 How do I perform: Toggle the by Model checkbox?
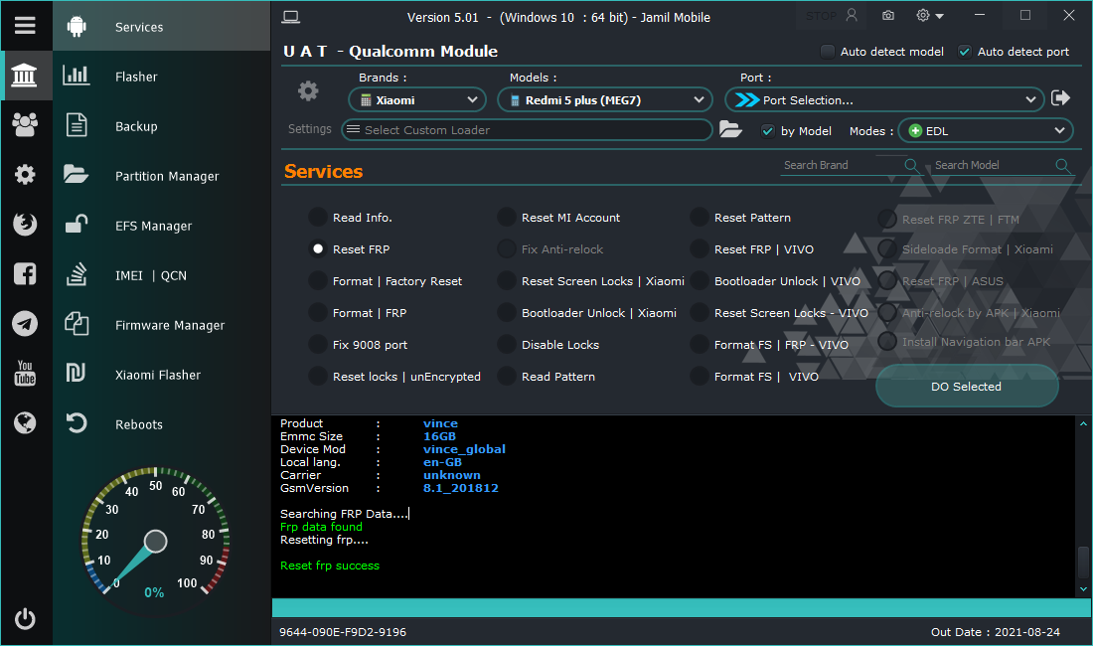pyautogui.click(x=768, y=131)
